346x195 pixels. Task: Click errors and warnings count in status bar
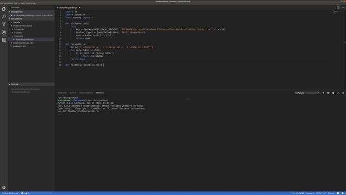pyautogui.click(x=25, y=193)
